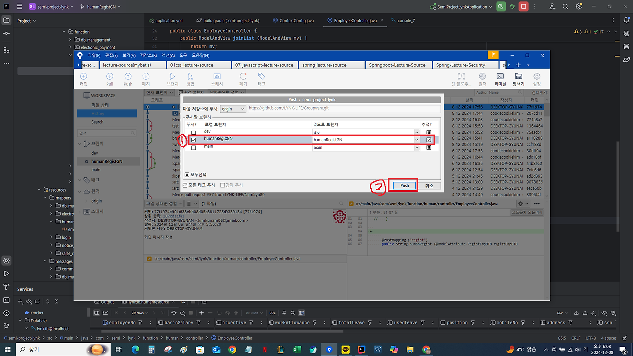
Task: Open remote branch dropdown for dev row
Action: 416,133
